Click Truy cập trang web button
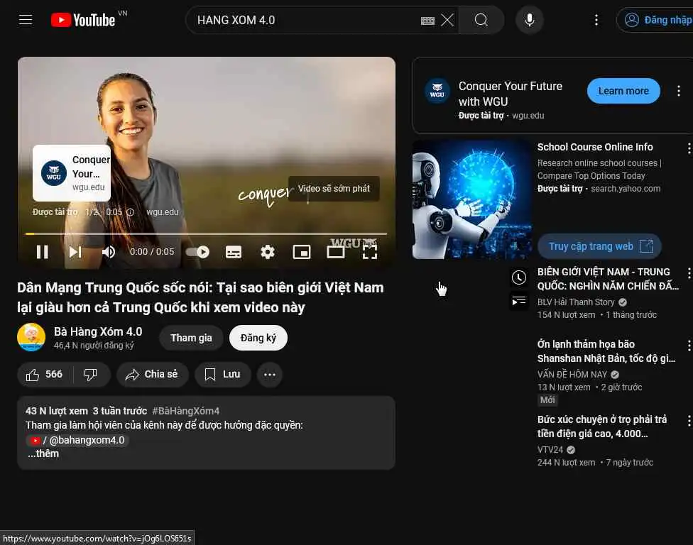The width and height of the screenshot is (693, 545). [x=599, y=246]
